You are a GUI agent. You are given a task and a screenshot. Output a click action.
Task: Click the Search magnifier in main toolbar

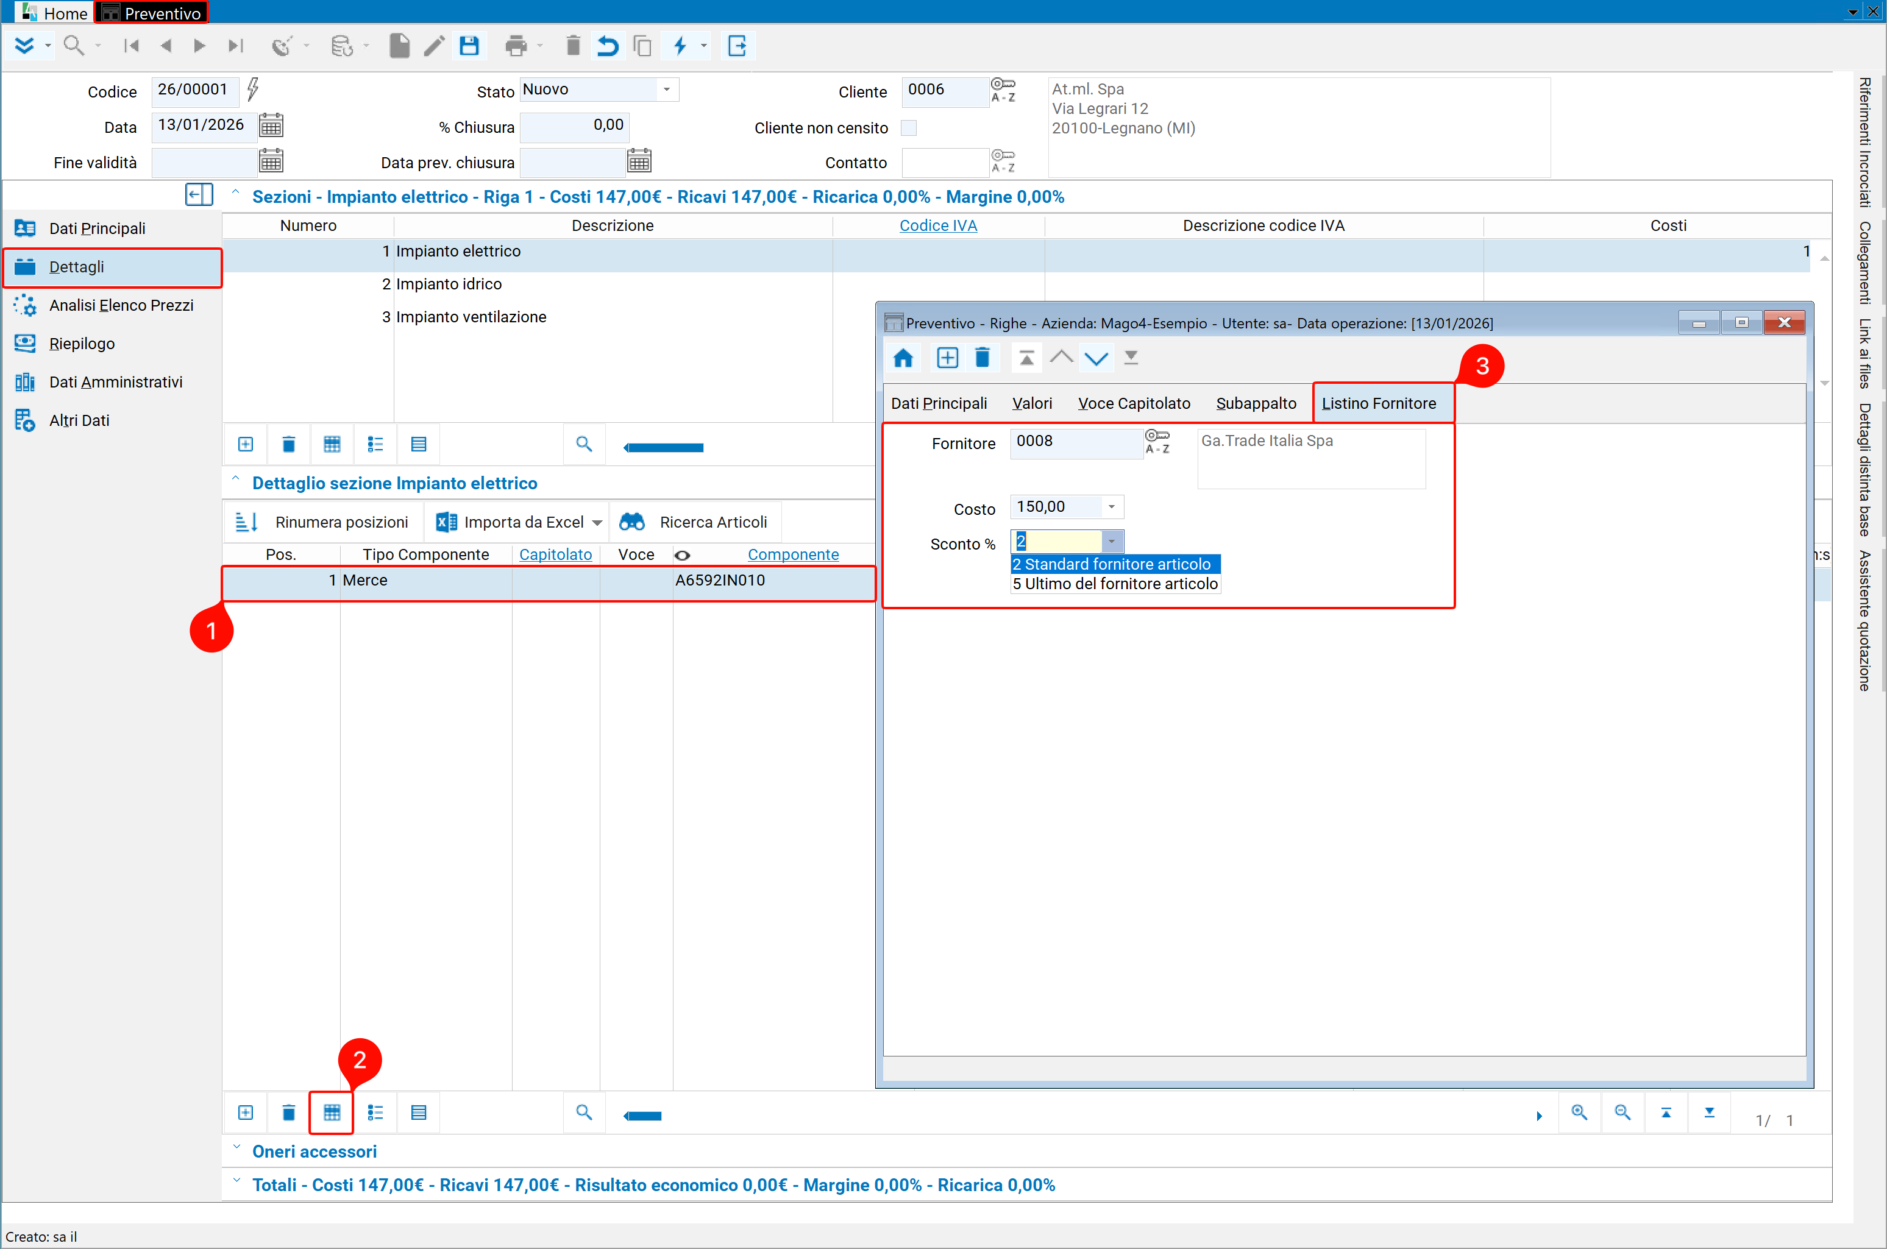pos(73,46)
